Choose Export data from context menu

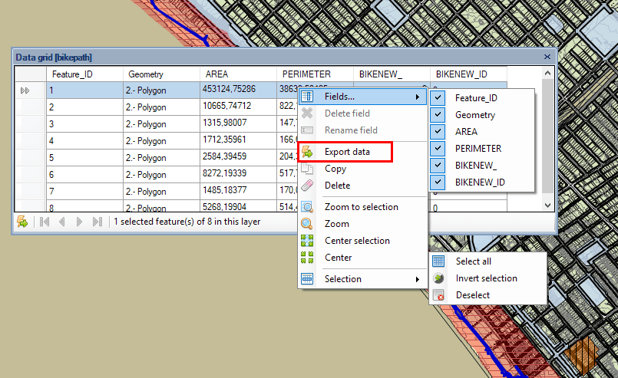point(347,152)
